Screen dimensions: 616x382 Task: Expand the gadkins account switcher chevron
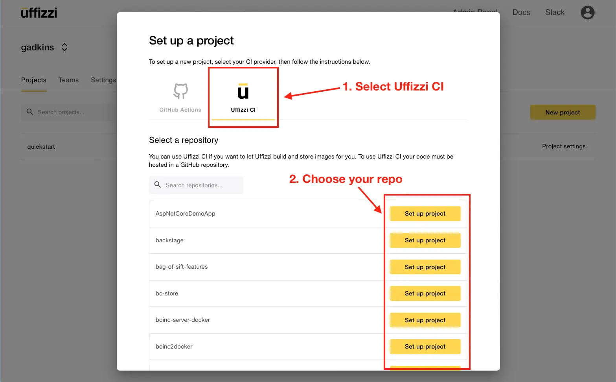click(x=64, y=48)
